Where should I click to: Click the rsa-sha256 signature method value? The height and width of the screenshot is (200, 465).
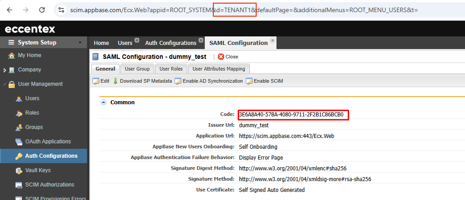coord(305,179)
